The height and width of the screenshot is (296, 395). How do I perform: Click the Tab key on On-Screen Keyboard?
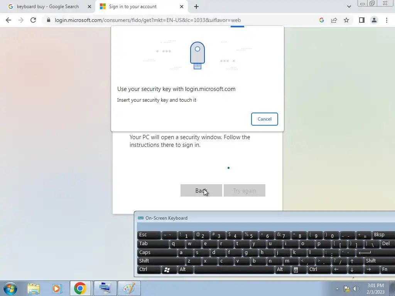pos(153,244)
